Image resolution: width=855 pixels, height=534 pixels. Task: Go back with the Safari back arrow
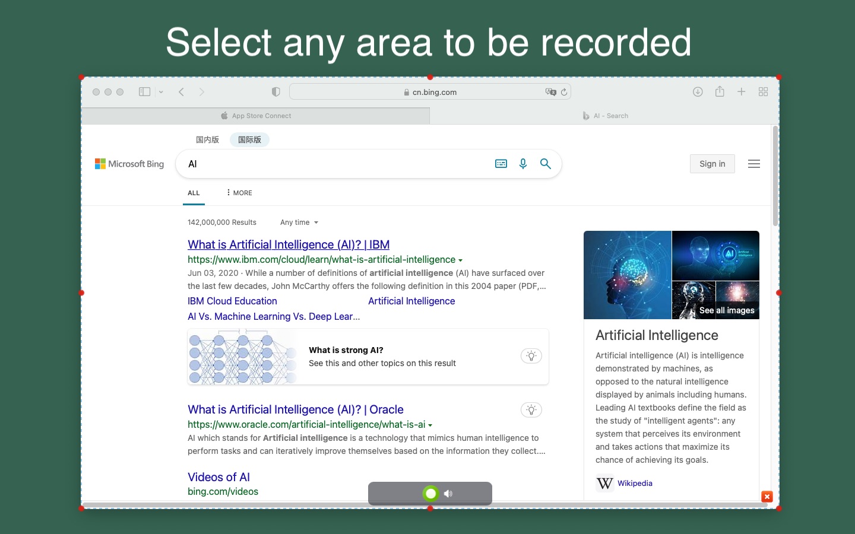click(x=182, y=92)
